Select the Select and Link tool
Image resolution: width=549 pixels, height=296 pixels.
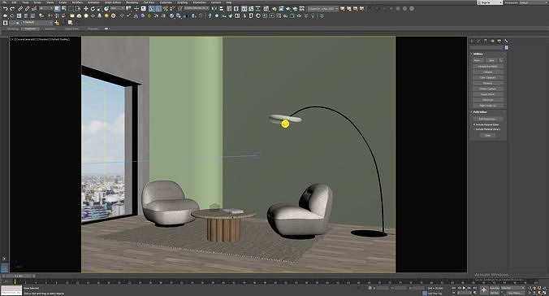(x=20, y=8)
